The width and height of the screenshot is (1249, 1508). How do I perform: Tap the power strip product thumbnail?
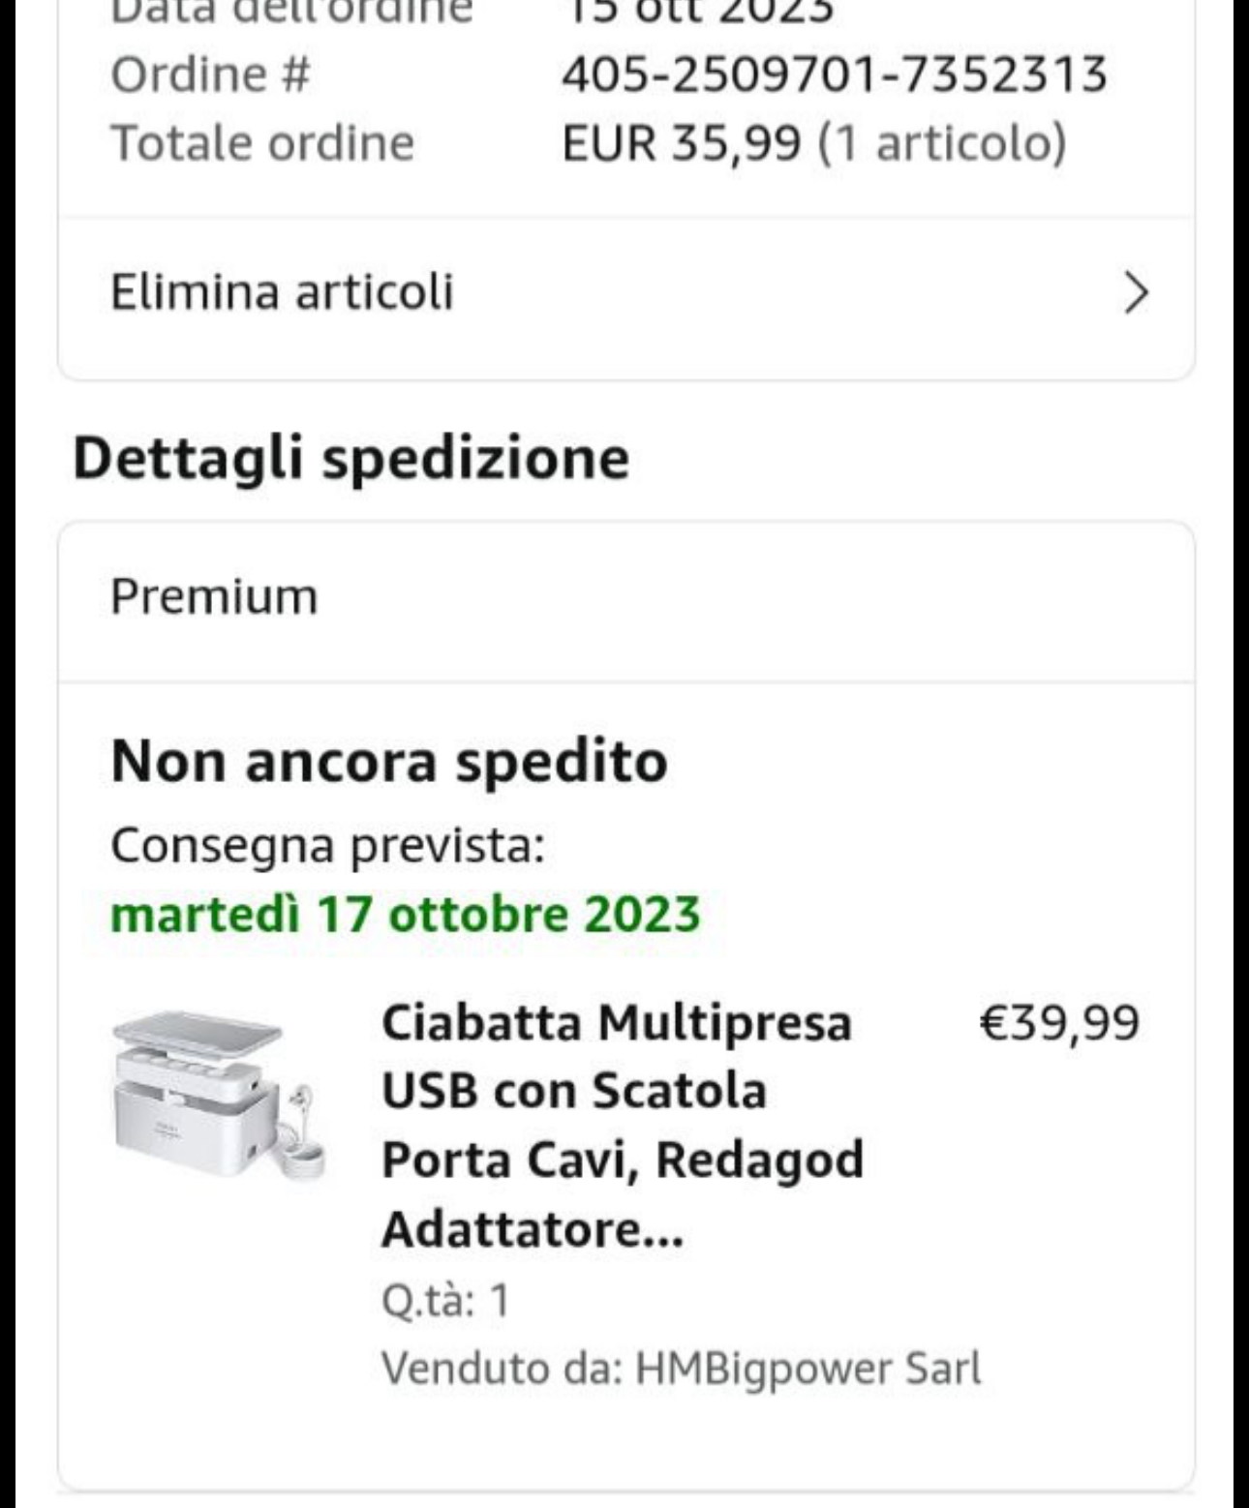(x=218, y=1094)
